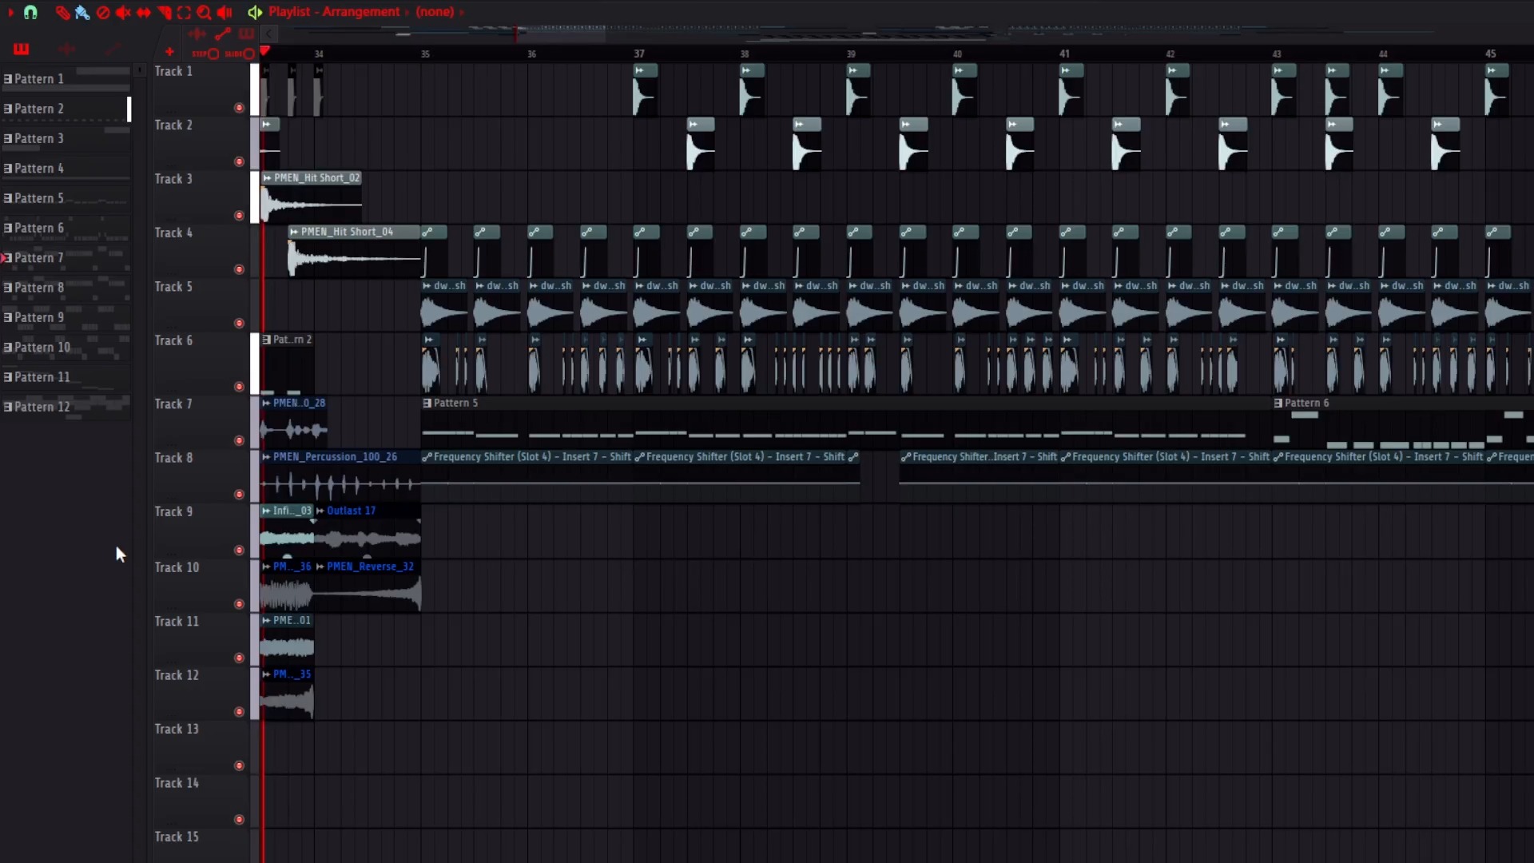Select the Delete tool
Viewport: 1534px width, 863px height.
(103, 12)
